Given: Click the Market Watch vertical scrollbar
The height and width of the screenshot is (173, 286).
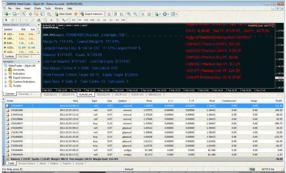Looking at the screenshot, I should click(38, 40).
